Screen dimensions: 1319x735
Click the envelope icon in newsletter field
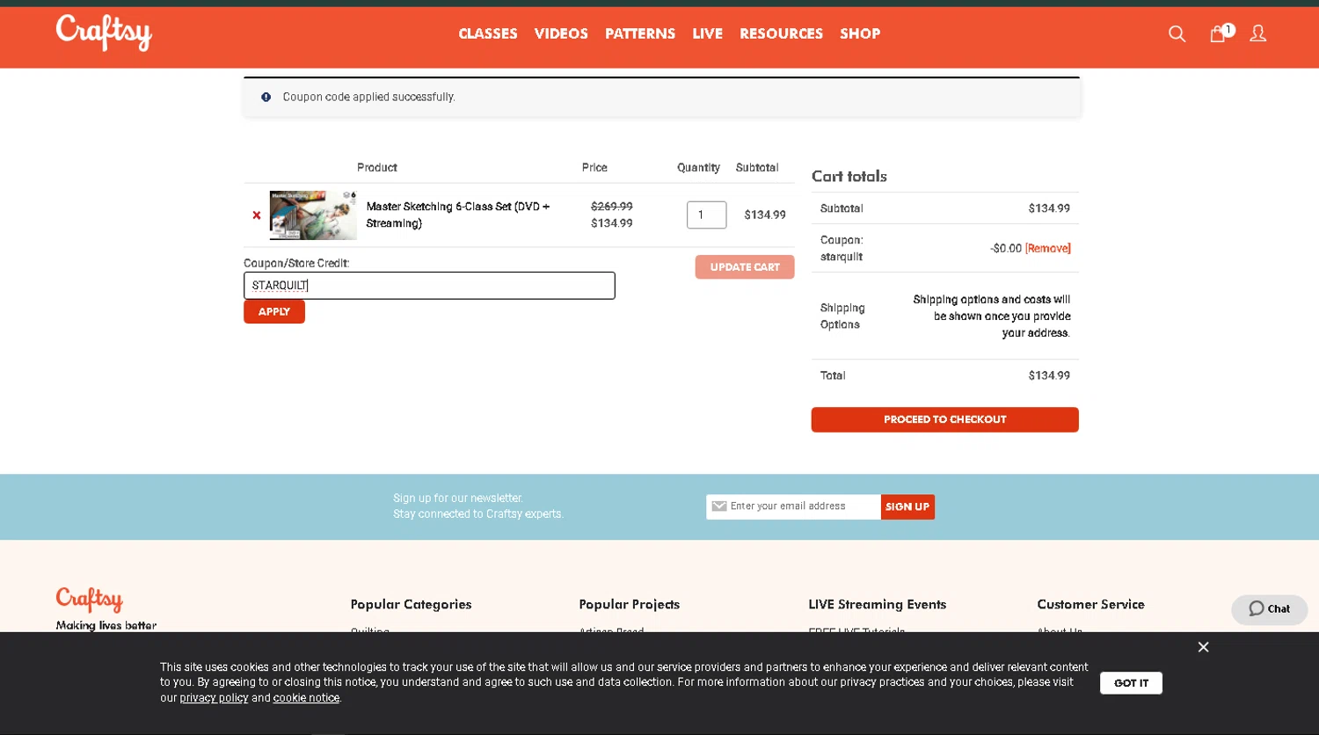718,506
